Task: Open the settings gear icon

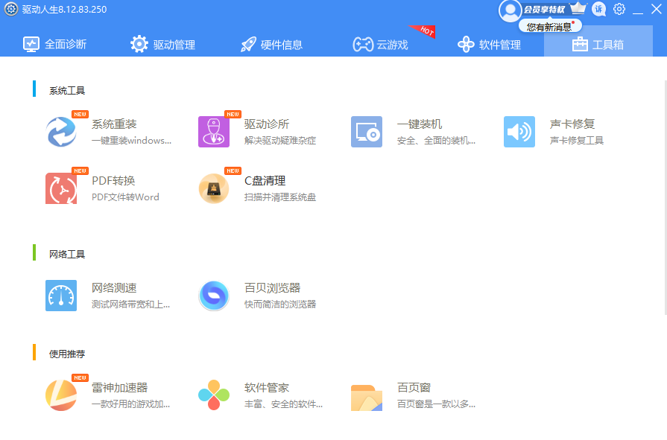Action: (x=620, y=10)
